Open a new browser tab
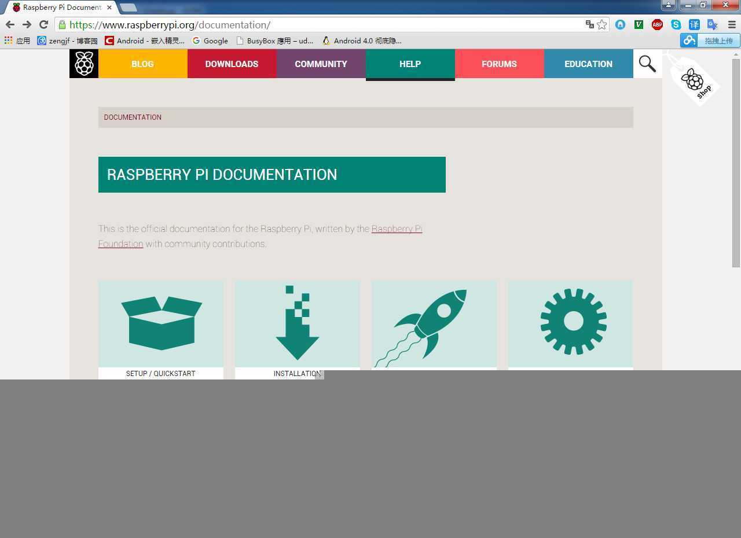 [129, 8]
